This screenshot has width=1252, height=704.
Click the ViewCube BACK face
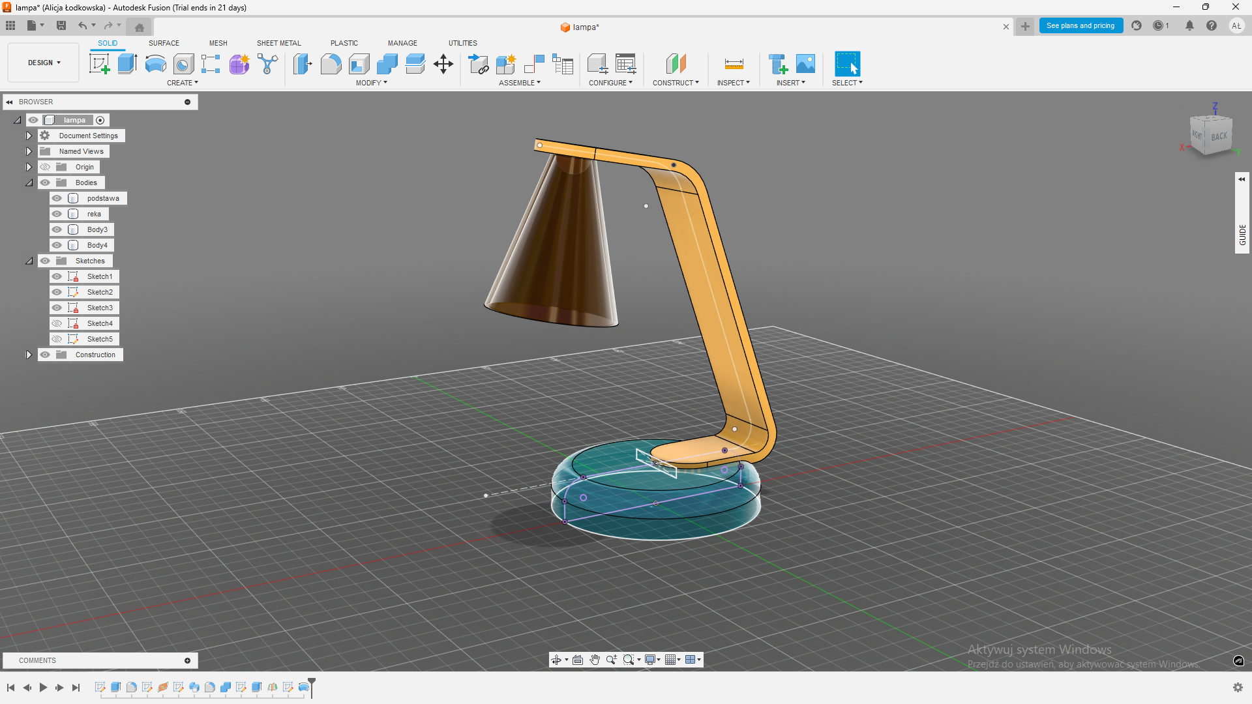pyautogui.click(x=1219, y=136)
